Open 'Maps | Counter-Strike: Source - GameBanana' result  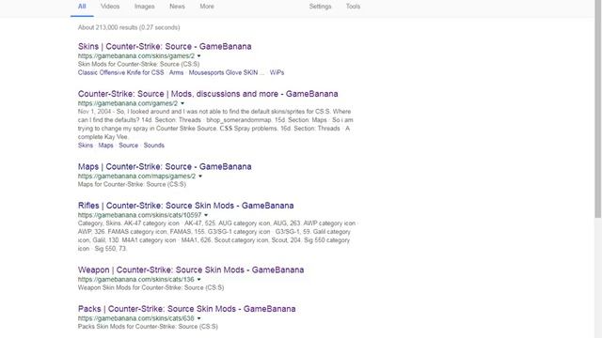coord(165,167)
